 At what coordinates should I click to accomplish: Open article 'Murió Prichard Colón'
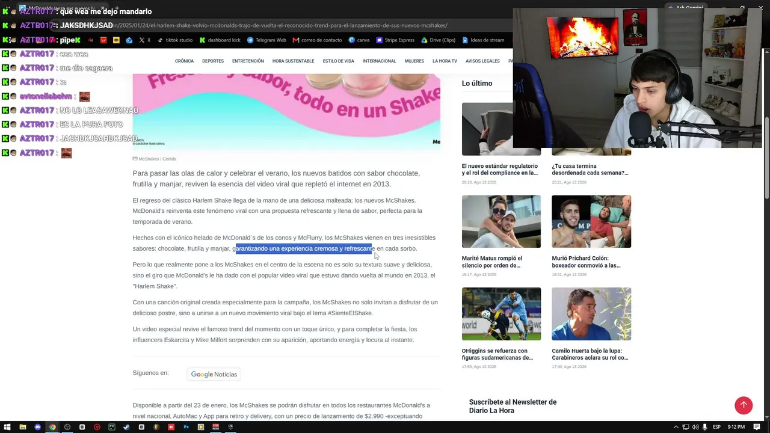(x=587, y=262)
